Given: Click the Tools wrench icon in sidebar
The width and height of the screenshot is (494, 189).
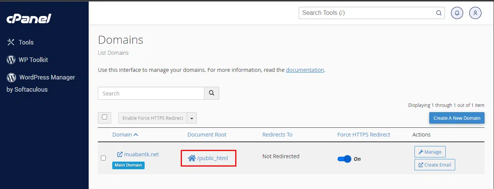Looking at the screenshot, I should [11, 42].
